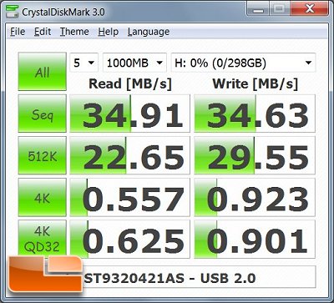Open the test count dropdown showing 5
Image resolution: width=334 pixels, height=303 pixels.
tap(83, 63)
